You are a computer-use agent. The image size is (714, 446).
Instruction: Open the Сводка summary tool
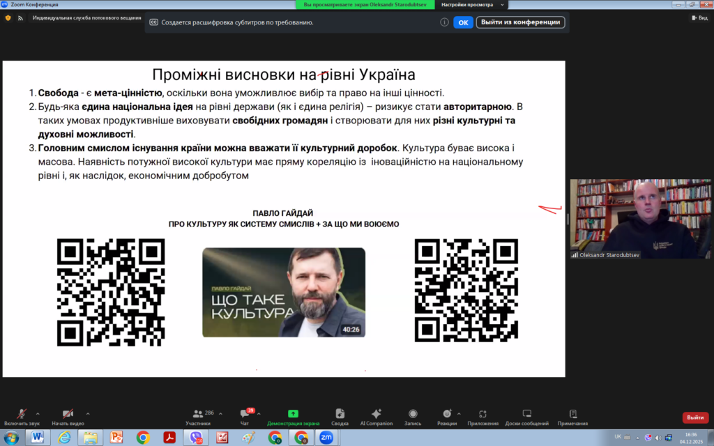click(340, 415)
